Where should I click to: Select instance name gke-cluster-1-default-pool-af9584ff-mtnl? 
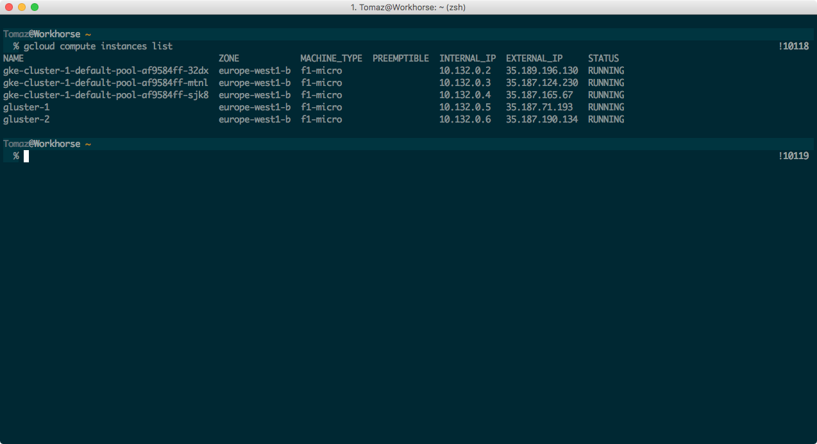tap(106, 83)
